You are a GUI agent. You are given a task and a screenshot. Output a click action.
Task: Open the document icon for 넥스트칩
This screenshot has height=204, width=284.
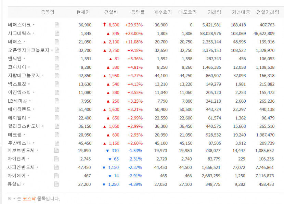pos(57,84)
